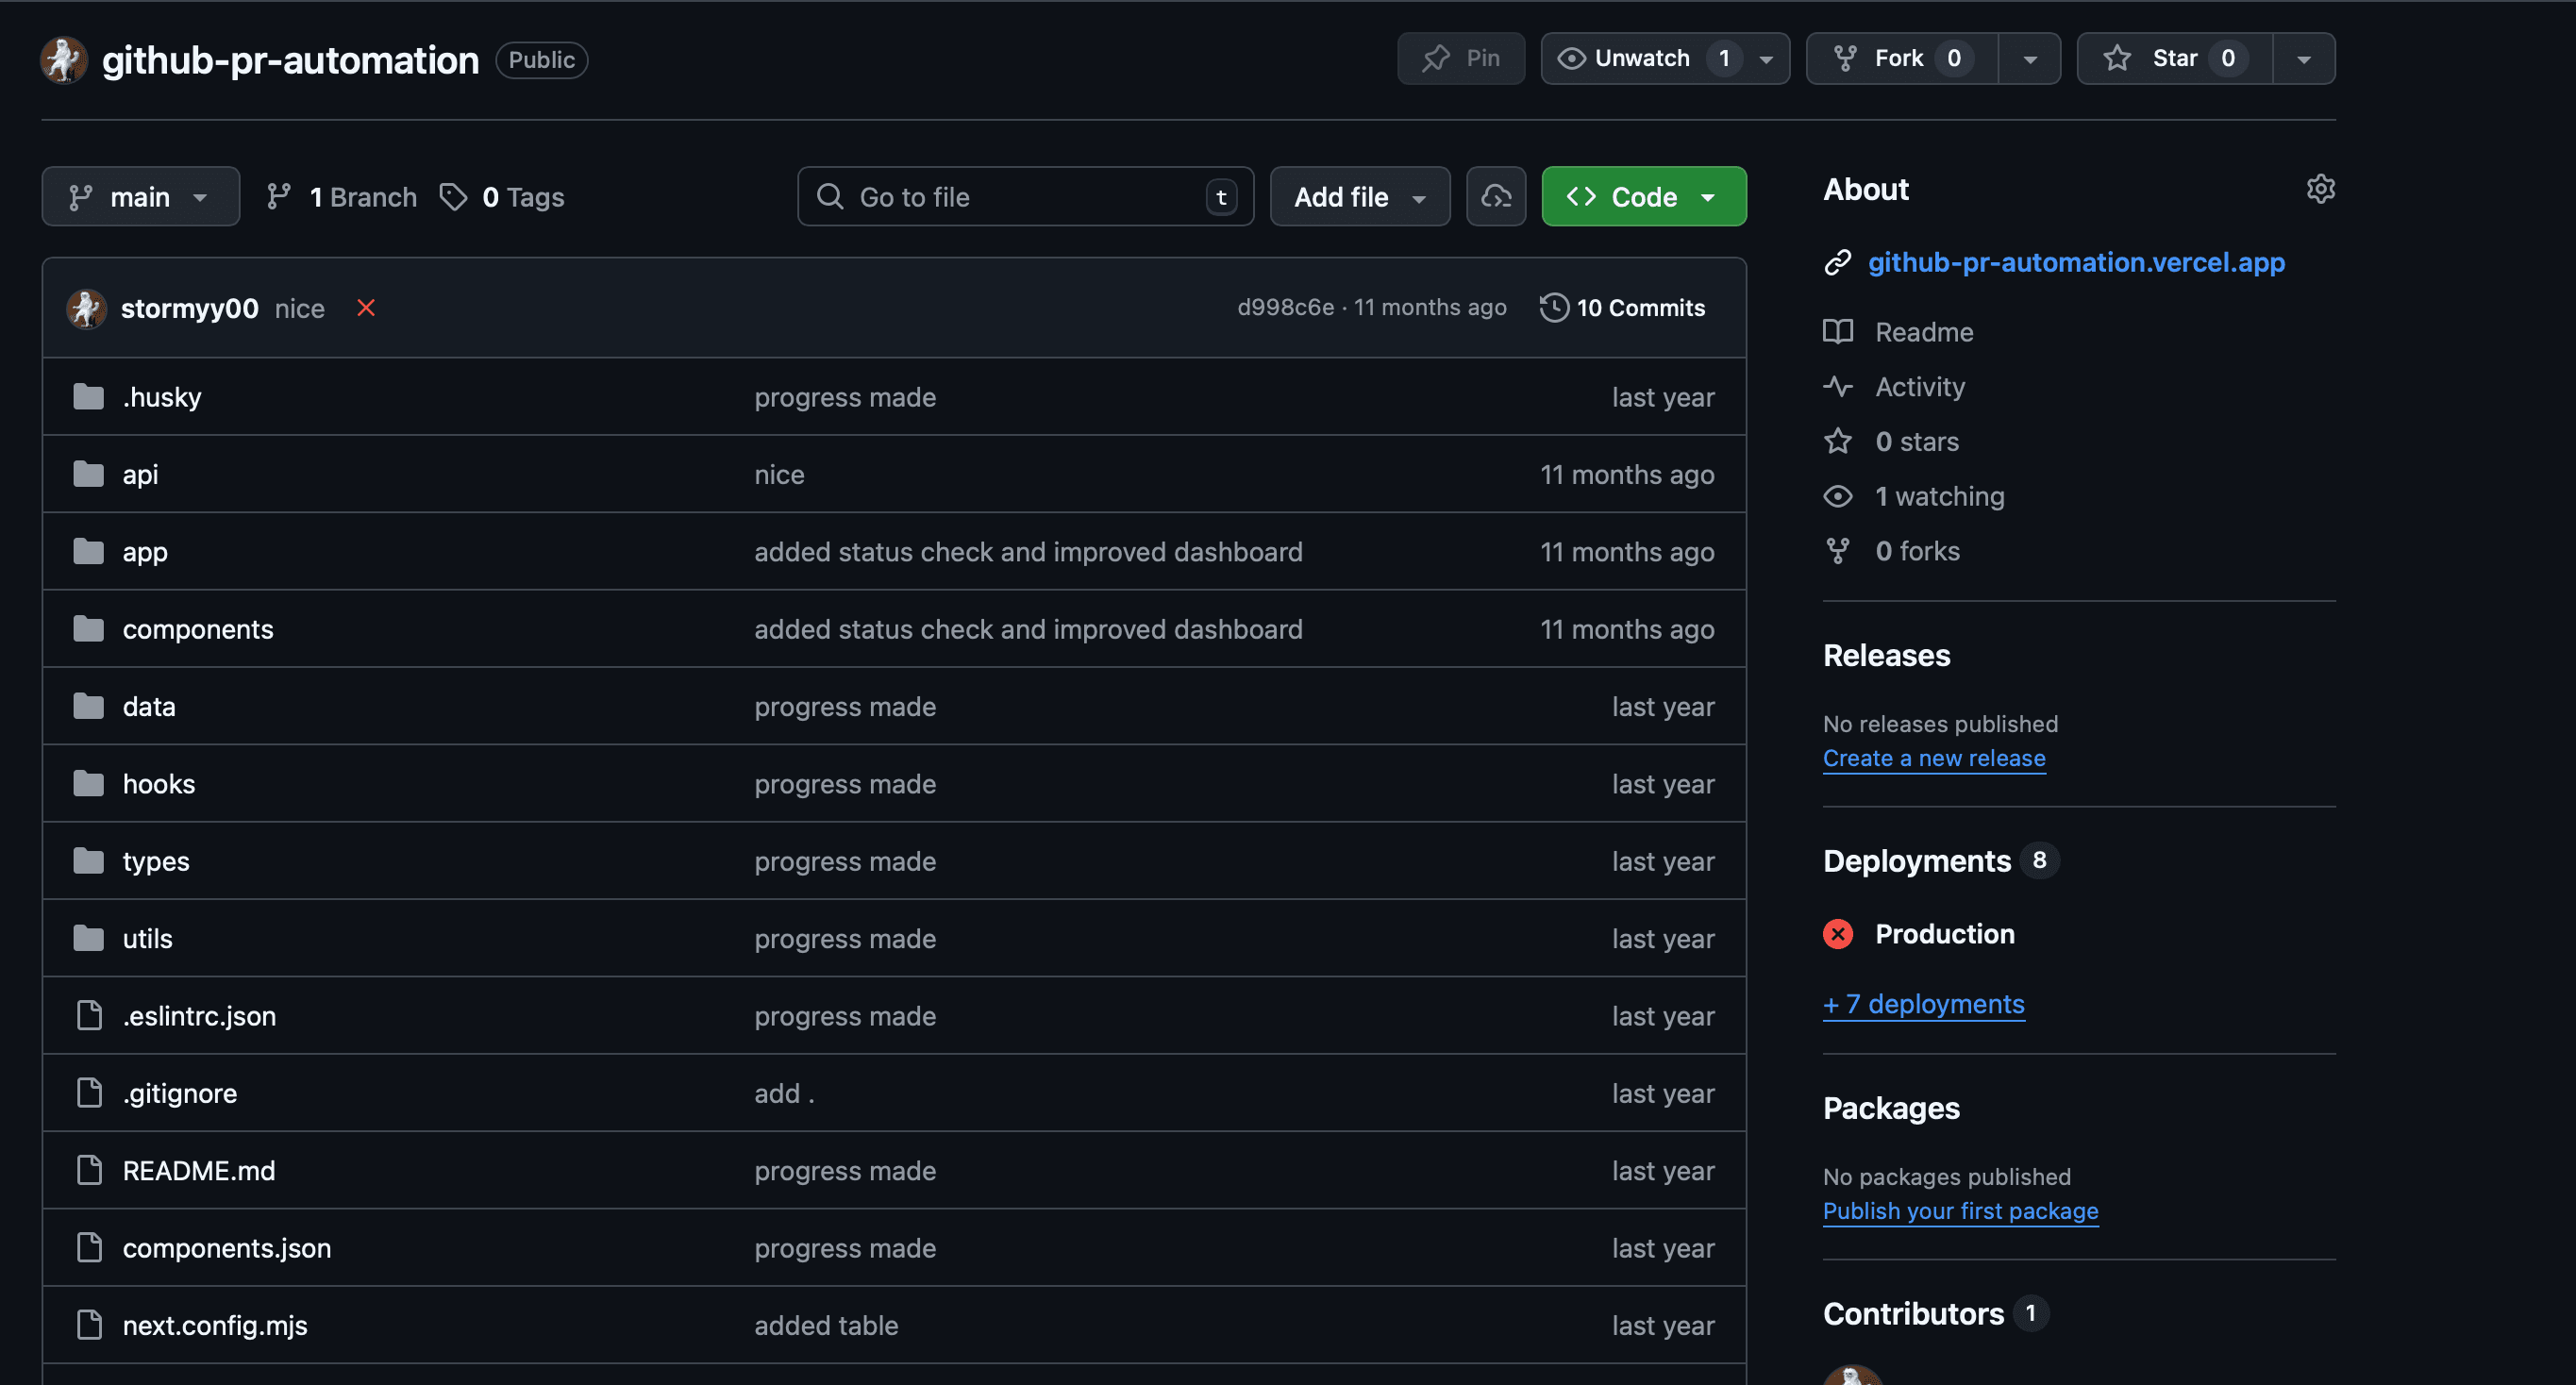This screenshot has height=1385, width=2576.
Task: Open the 10 Commits history
Action: point(1622,308)
